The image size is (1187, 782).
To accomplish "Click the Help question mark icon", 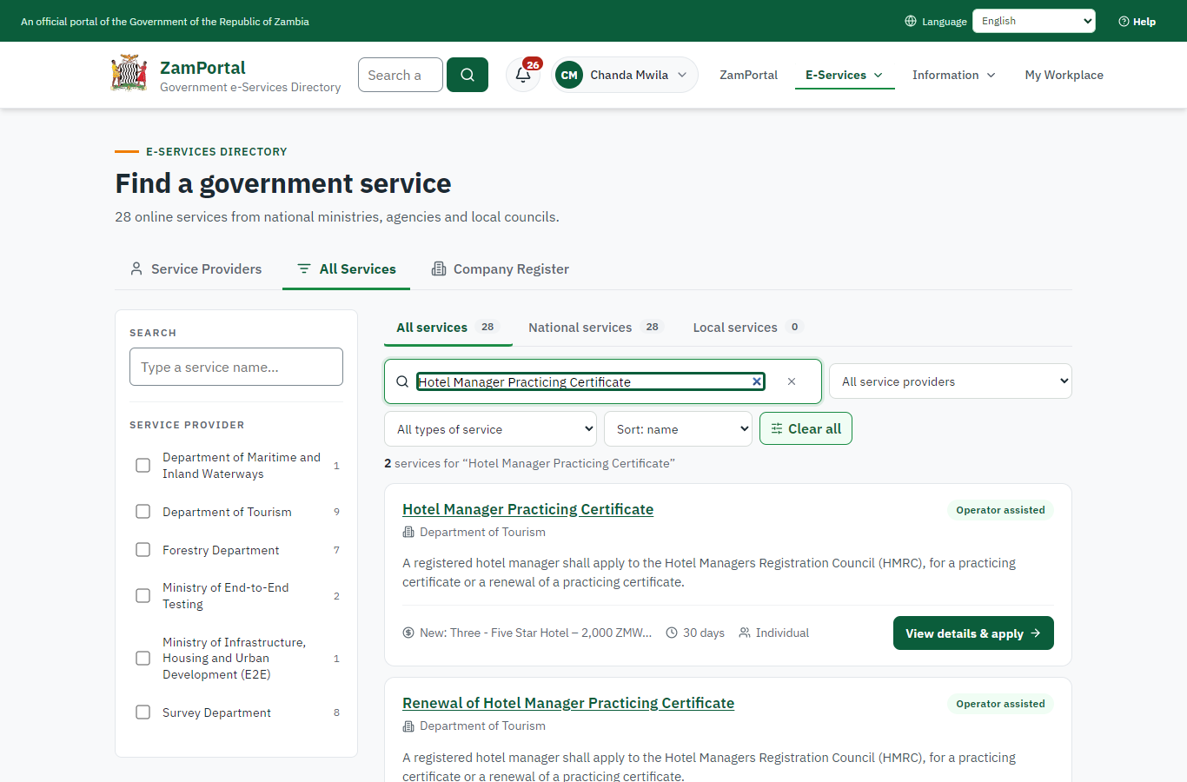I will coord(1124,22).
